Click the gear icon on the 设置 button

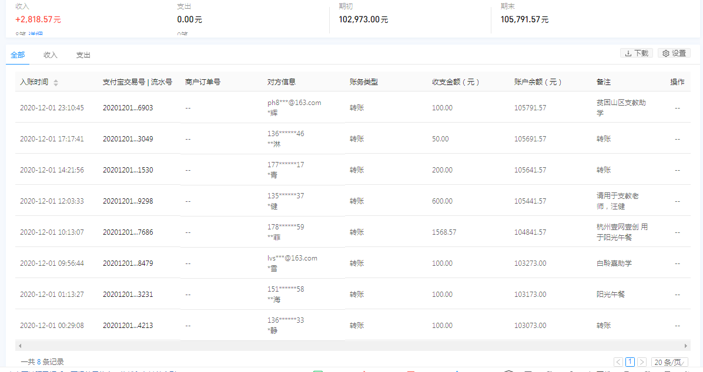[x=665, y=52]
